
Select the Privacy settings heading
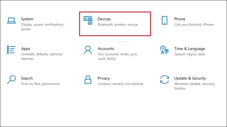click(x=104, y=78)
